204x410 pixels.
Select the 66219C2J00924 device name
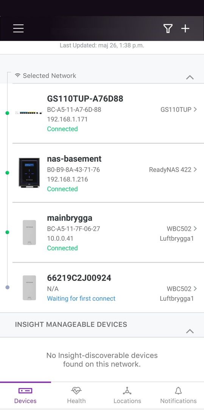coord(79,278)
